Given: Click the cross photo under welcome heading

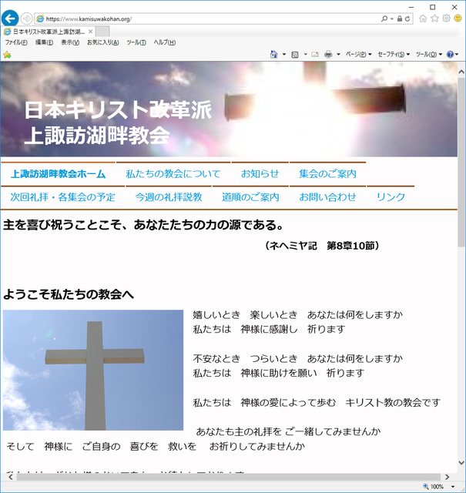Looking at the screenshot, I should pos(93,370).
